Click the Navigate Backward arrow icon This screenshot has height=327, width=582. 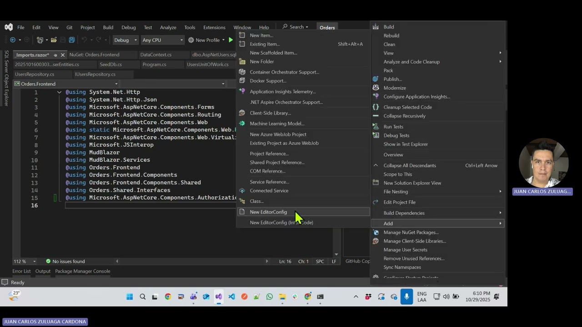point(13,40)
